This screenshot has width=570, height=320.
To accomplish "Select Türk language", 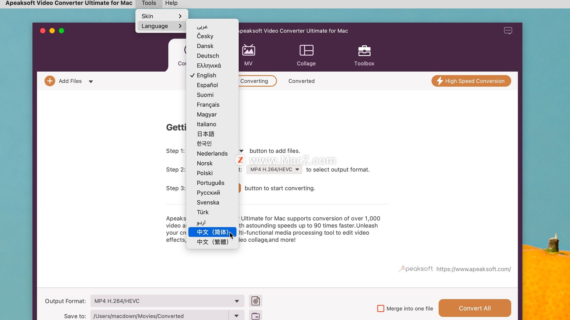I will click(212, 212).
